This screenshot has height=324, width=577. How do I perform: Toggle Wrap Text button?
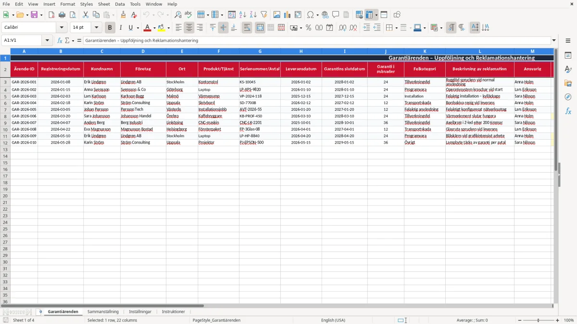[x=247, y=28]
